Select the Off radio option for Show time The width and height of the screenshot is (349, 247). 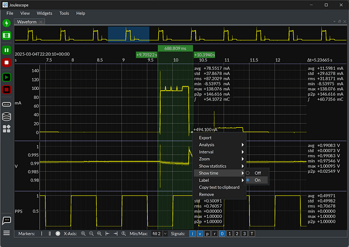[257, 173]
